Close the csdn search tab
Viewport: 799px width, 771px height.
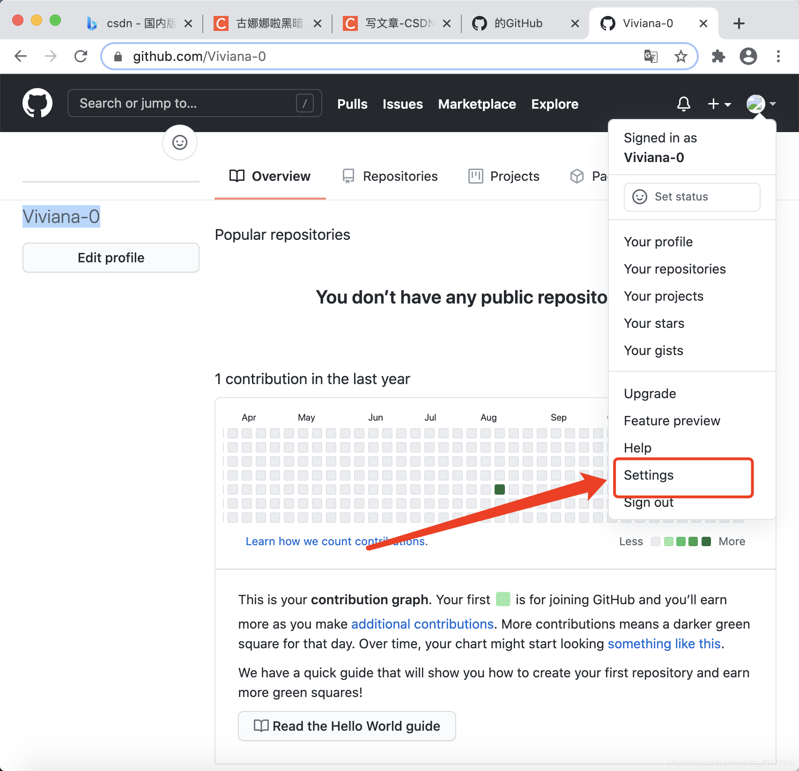[188, 23]
